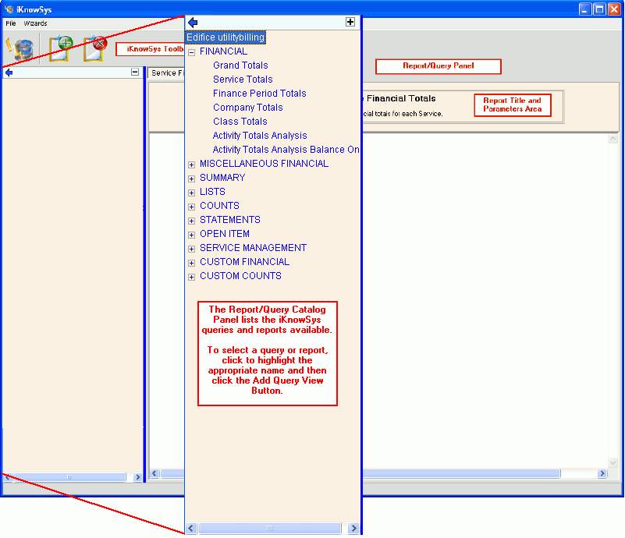Screen dimensions: 625x538
Task: Select the Grand Totals report
Action: point(240,65)
